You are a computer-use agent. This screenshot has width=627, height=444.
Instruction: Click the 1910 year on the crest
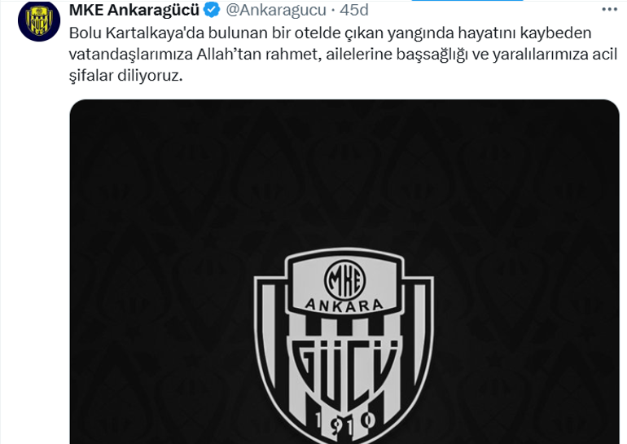point(344,424)
